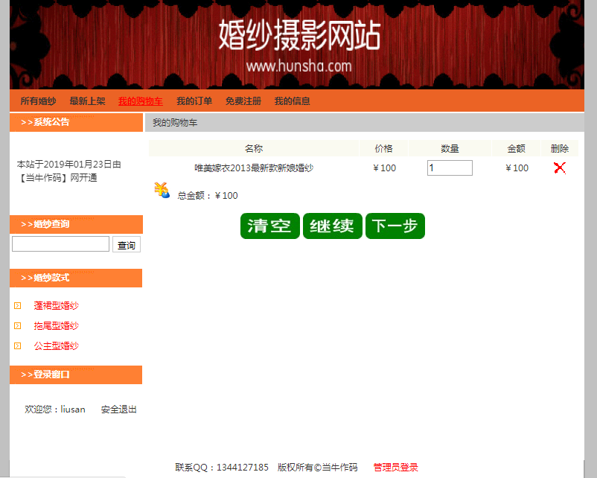The width and height of the screenshot is (597, 478).
Task: Click the 价格 column header
Action: point(383,149)
